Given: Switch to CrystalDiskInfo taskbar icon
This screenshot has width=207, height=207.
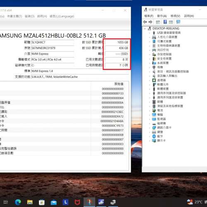Looking at the screenshot, I should coord(89,202).
